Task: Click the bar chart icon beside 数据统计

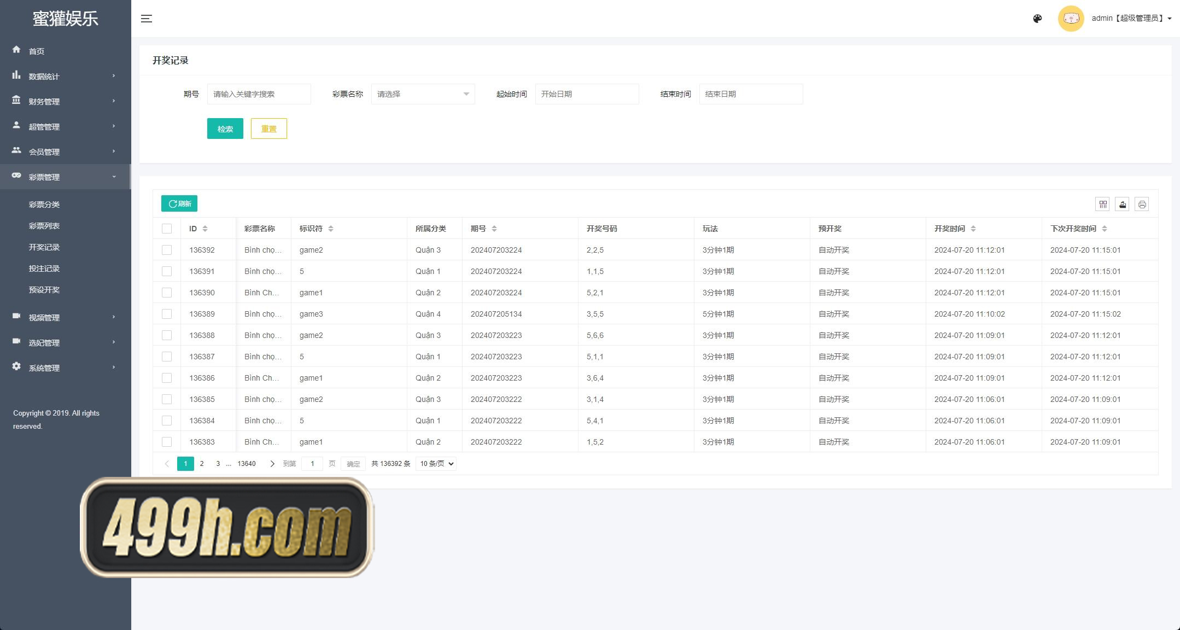Action: point(16,75)
